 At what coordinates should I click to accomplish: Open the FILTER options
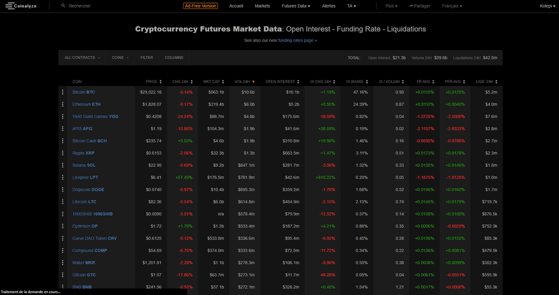point(146,57)
